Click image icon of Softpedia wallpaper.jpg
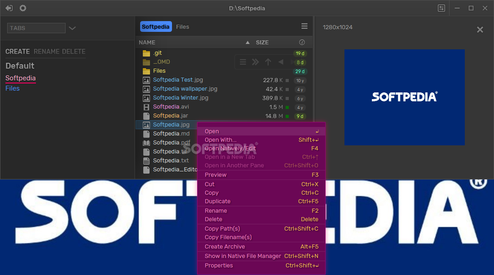Image resolution: width=494 pixels, height=275 pixels. [x=146, y=89]
